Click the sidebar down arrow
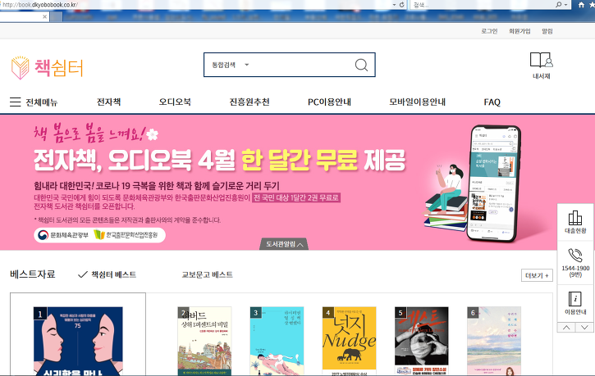The height and width of the screenshot is (376, 595). 584,328
